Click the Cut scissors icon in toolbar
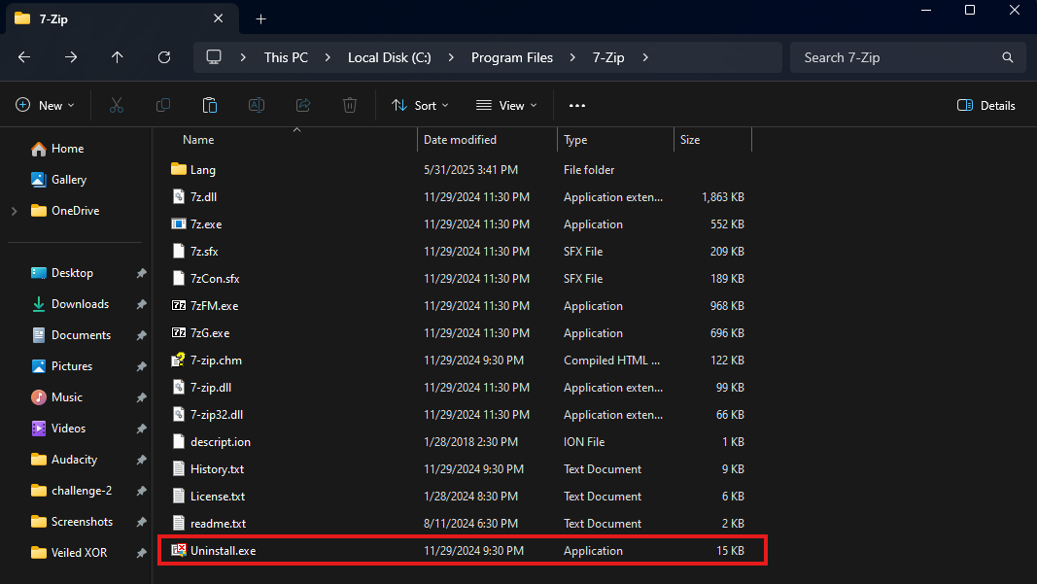This screenshot has height=584, width=1037. 117,105
